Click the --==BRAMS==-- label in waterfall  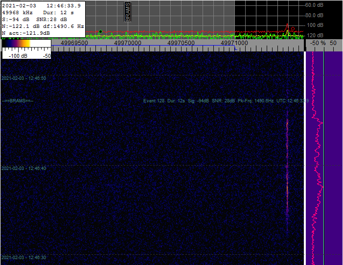[18, 101]
